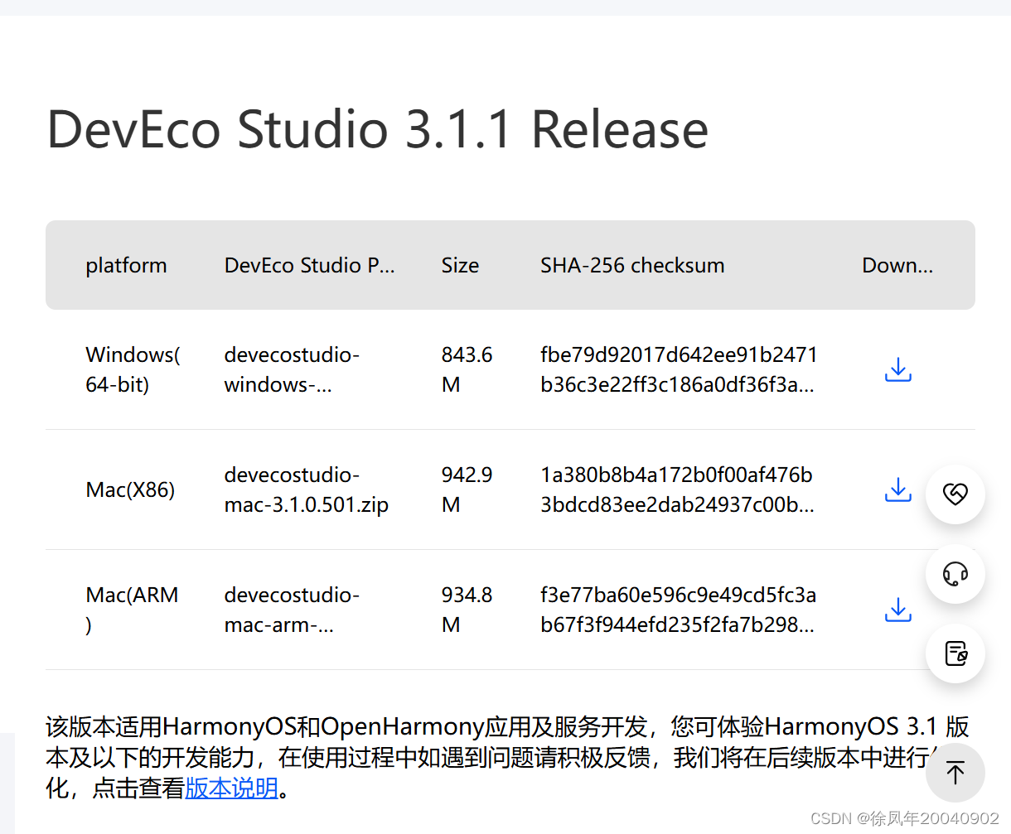This screenshot has height=834, width=1011.
Task: Click the paragraph describing HarmonyOS and OpenHarmony support
Action: [x=507, y=757]
